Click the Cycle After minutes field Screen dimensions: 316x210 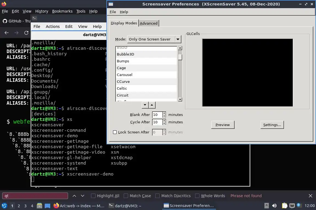[157, 122]
